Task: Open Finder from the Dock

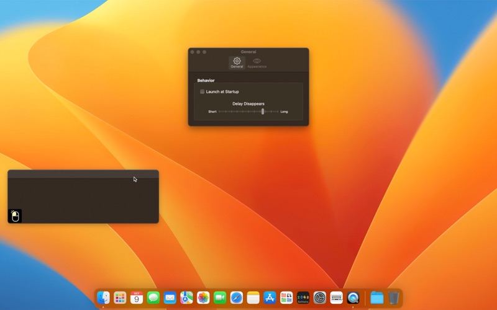Action: [103, 298]
